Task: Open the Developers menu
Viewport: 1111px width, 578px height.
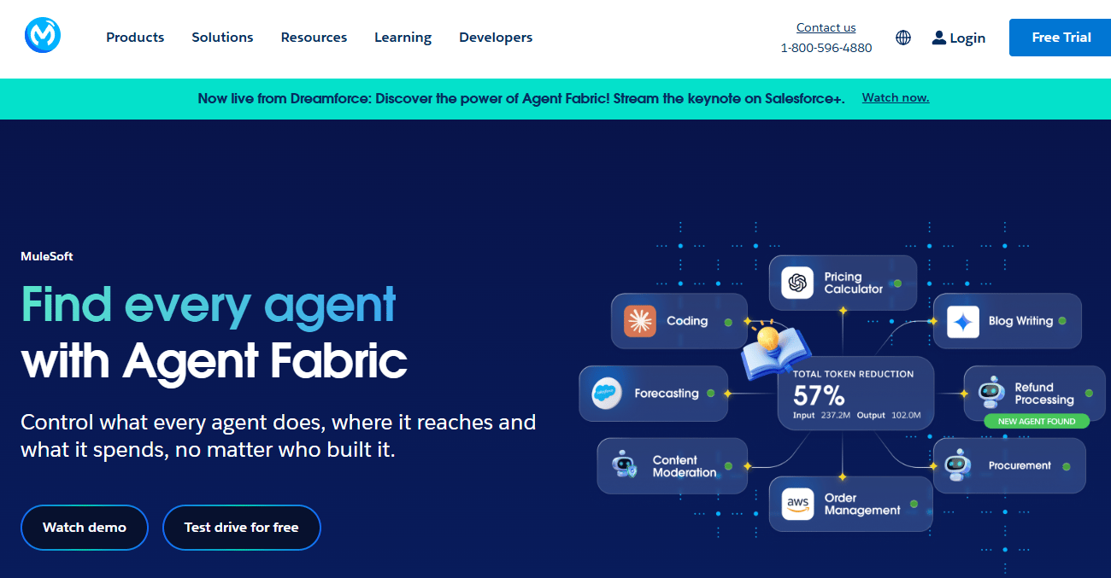Action: (x=496, y=38)
